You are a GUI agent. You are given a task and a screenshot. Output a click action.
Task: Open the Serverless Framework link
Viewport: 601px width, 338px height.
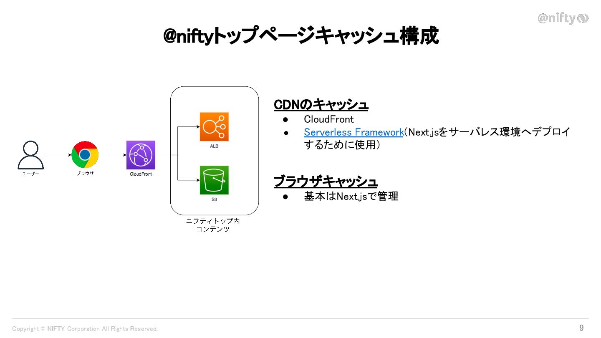(x=353, y=132)
